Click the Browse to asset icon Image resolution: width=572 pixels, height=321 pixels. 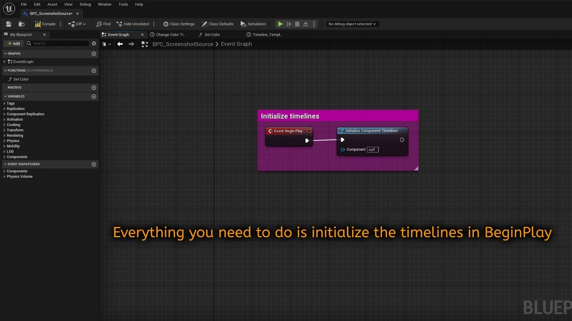[x=21, y=24]
